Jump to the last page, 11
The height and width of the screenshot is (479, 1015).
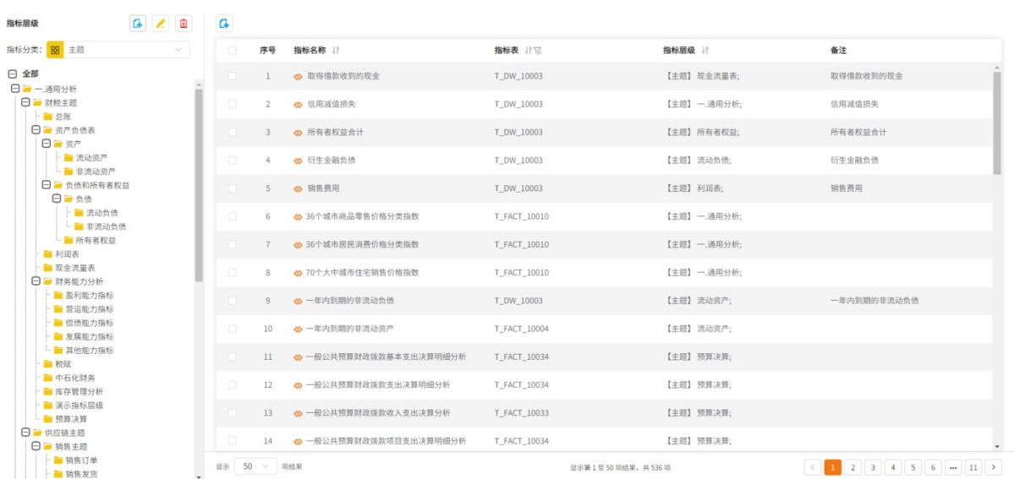974,467
